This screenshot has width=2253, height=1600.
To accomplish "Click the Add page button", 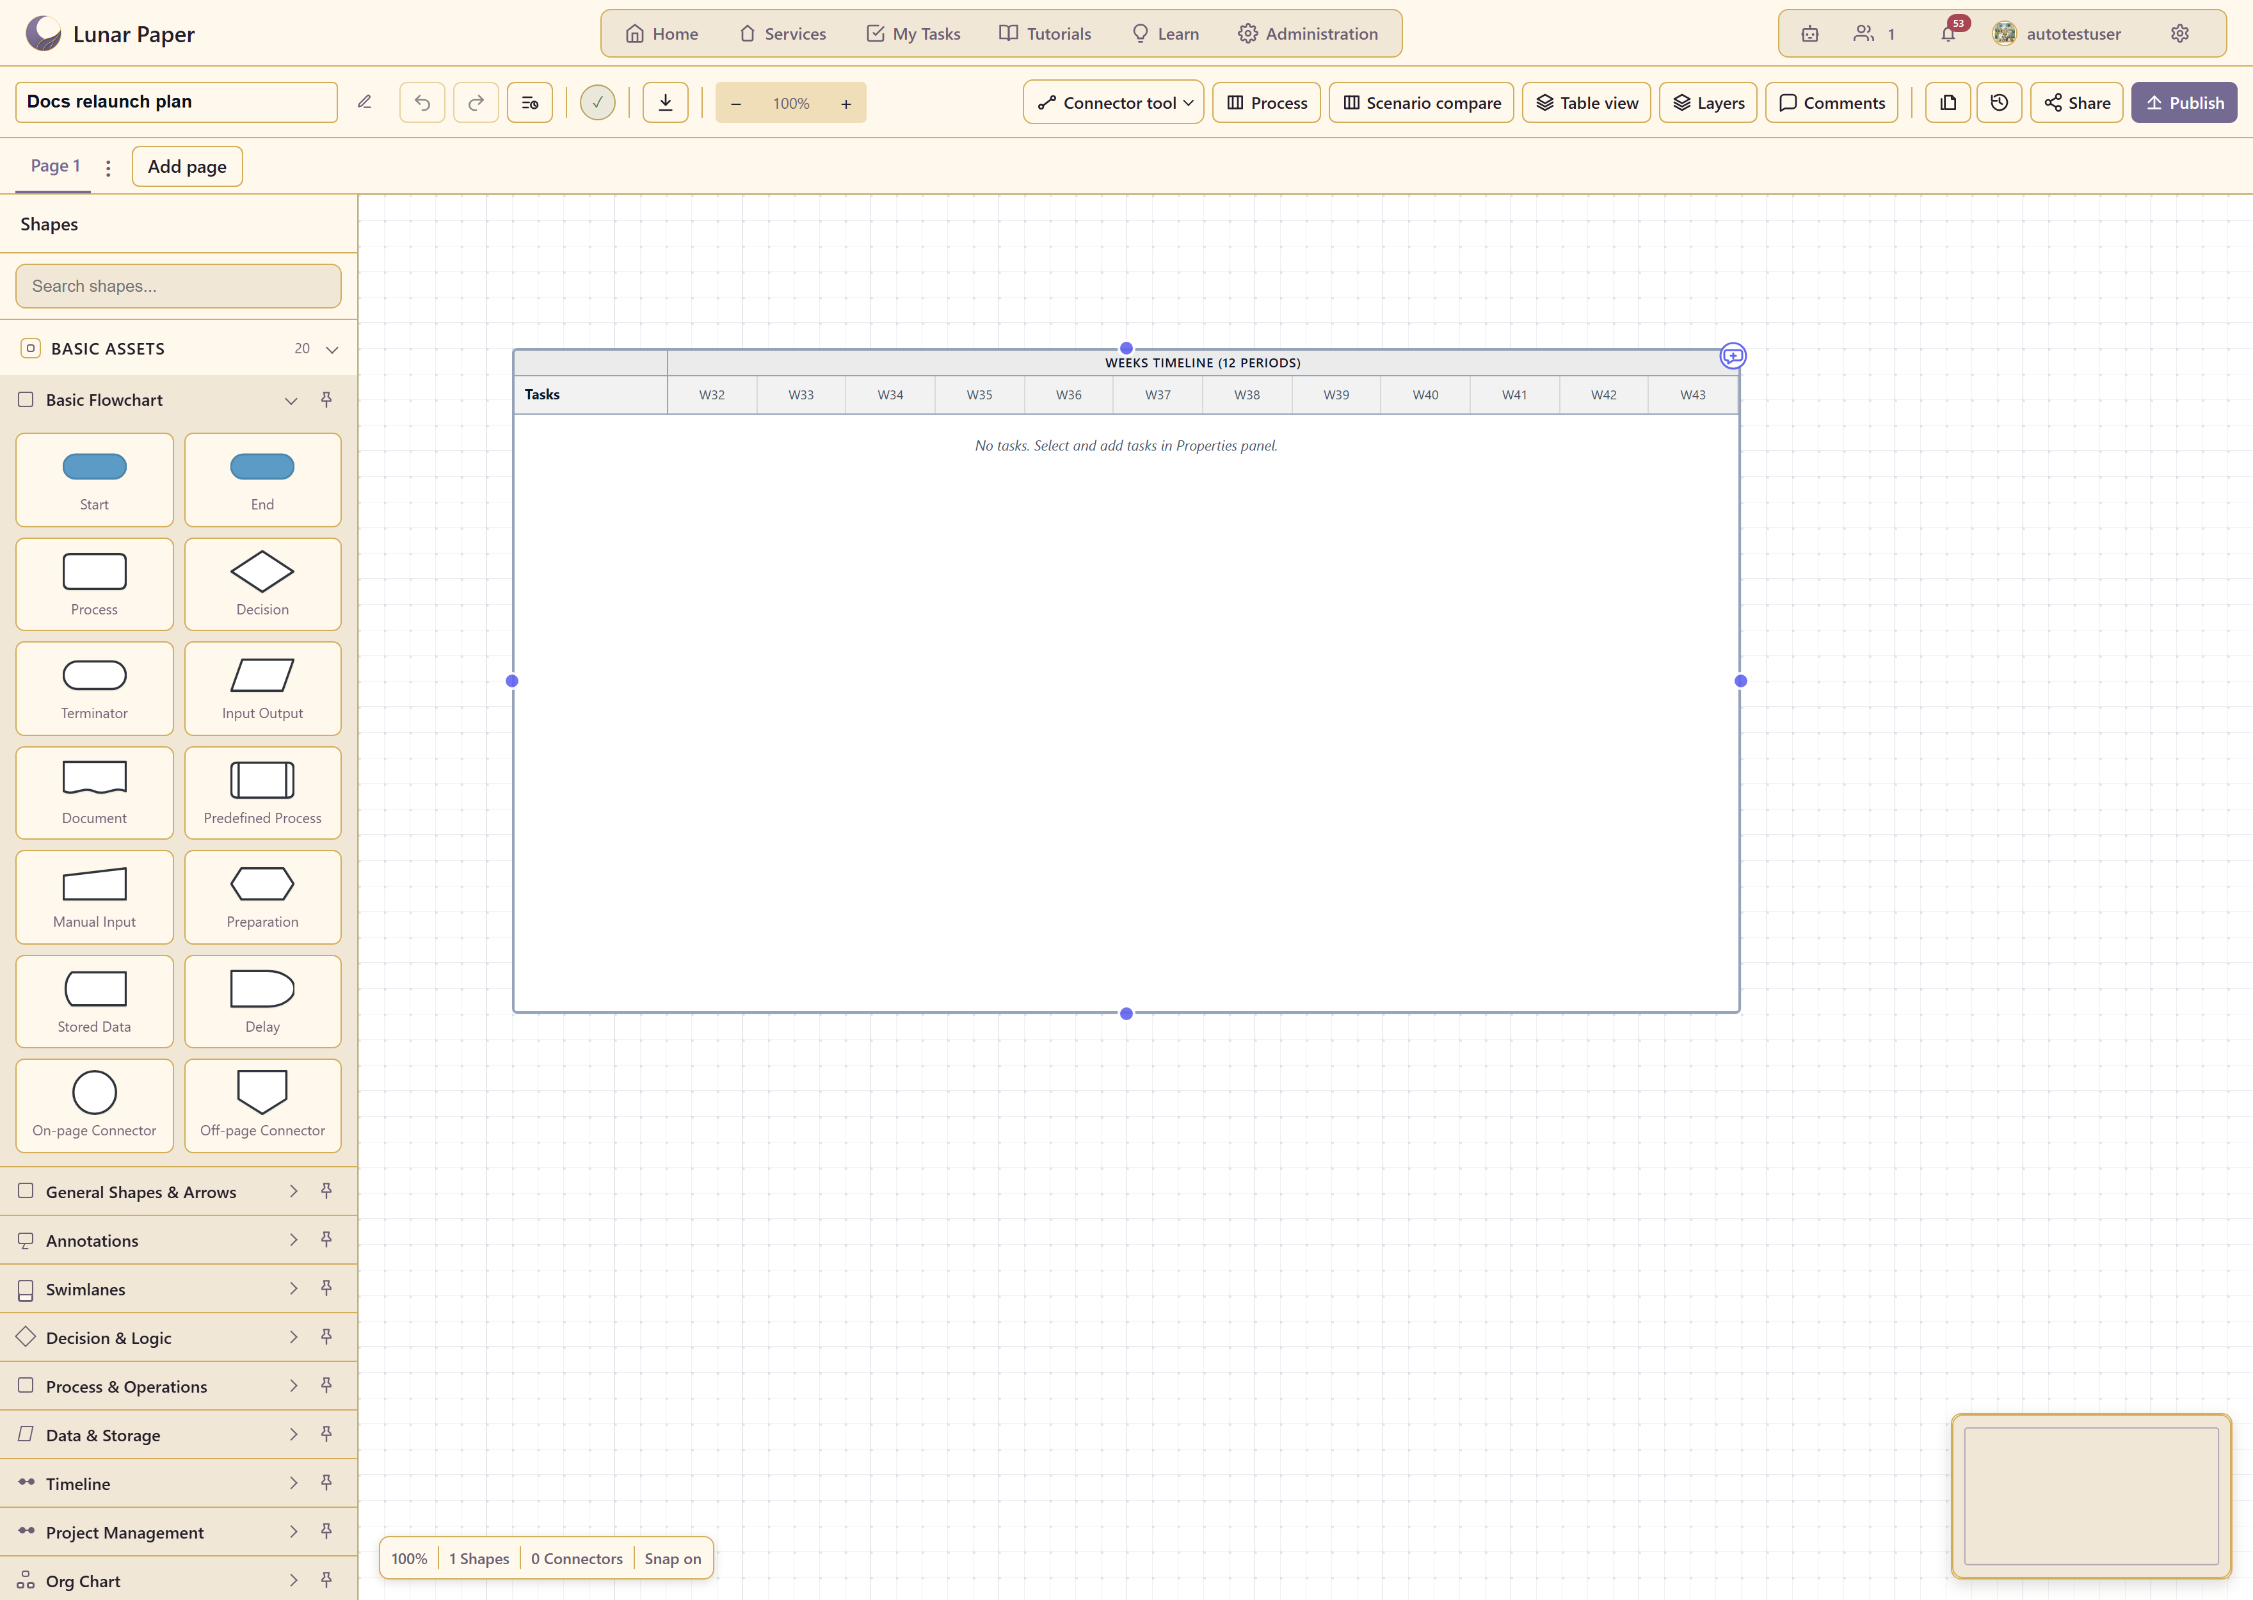I will click(187, 166).
